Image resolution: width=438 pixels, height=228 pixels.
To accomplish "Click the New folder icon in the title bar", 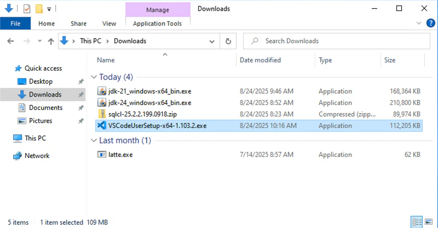I will (x=39, y=9).
